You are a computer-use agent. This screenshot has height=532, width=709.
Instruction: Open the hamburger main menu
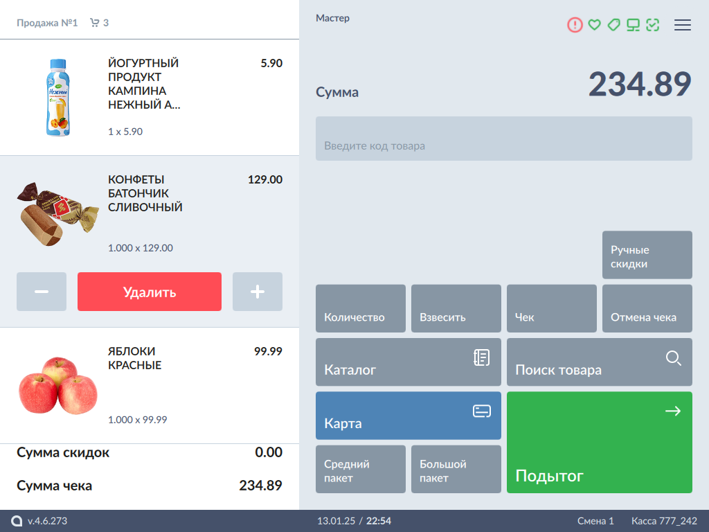click(x=683, y=25)
